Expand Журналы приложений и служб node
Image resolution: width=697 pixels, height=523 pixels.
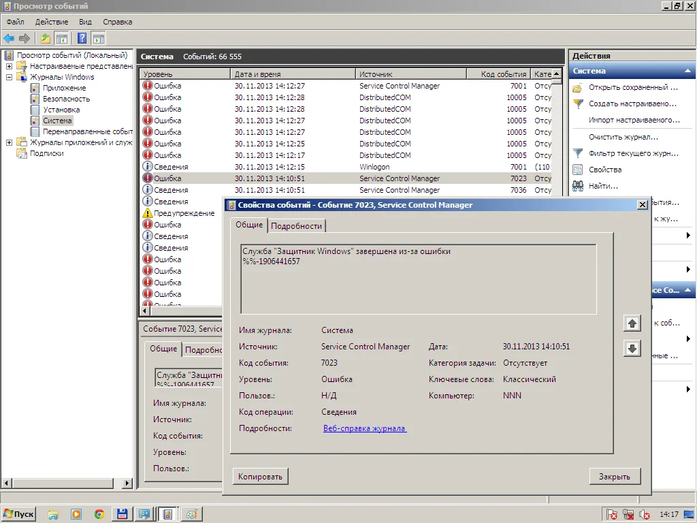(9, 142)
